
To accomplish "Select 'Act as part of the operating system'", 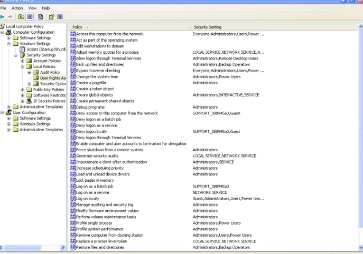I will click(x=107, y=40).
